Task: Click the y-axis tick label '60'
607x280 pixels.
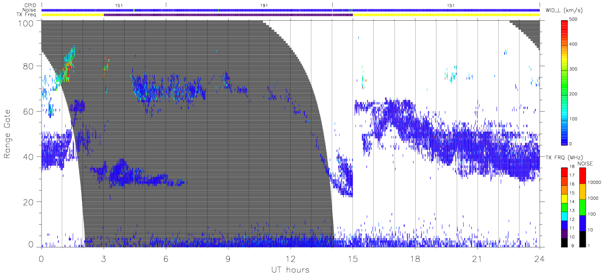Action: point(29,111)
